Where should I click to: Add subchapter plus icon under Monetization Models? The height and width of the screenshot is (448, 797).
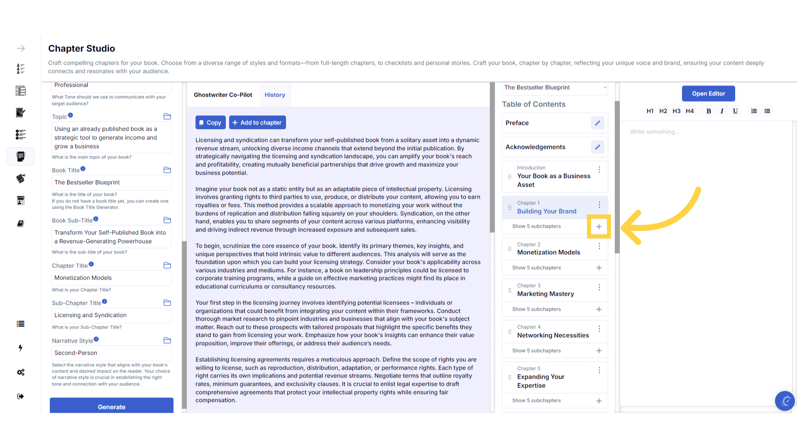click(x=599, y=268)
